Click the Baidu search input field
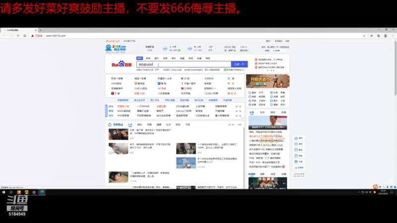The width and height of the screenshot is (397, 223). point(184,64)
